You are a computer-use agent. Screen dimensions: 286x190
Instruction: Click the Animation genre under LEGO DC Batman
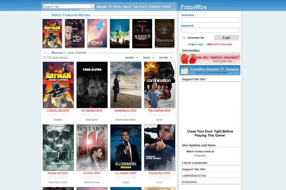coord(58,119)
